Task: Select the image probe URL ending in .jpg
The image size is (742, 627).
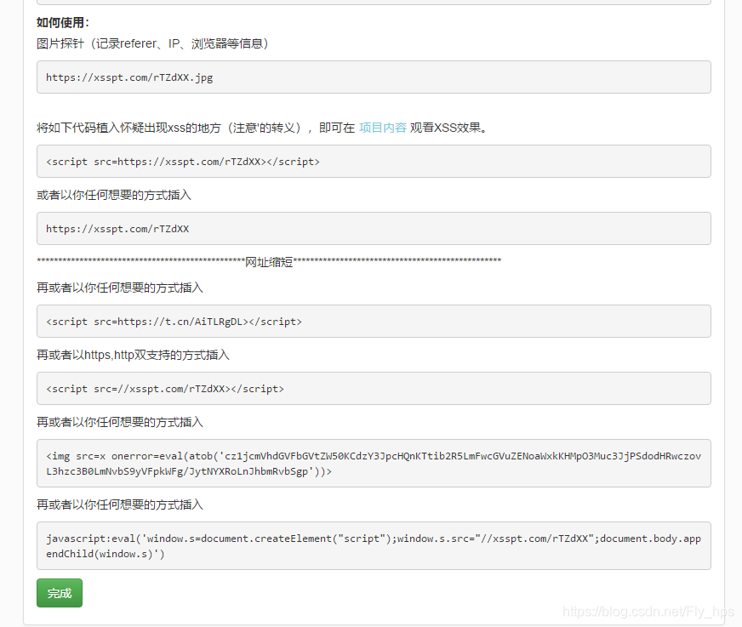Action: 374,77
